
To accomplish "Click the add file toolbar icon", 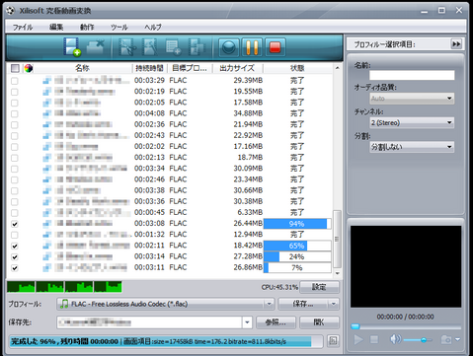I will point(72,47).
